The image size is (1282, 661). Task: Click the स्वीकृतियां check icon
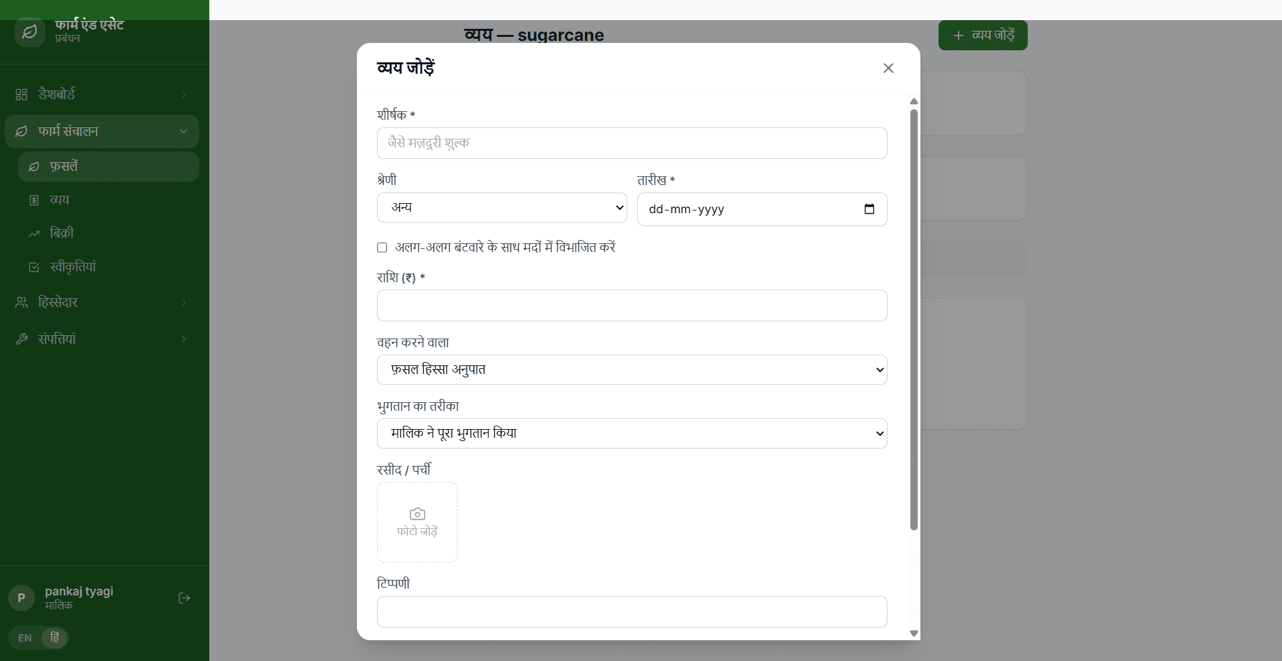tap(34, 267)
